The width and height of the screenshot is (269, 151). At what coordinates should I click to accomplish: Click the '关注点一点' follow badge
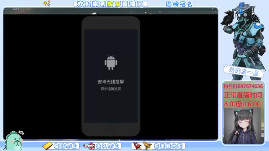(244, 71)
